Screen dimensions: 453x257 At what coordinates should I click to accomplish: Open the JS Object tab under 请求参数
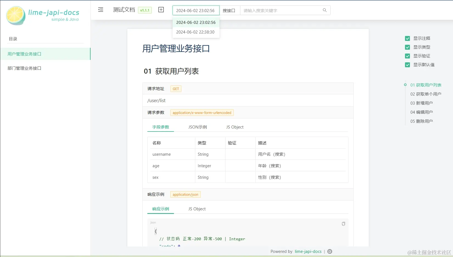(235, 127)
